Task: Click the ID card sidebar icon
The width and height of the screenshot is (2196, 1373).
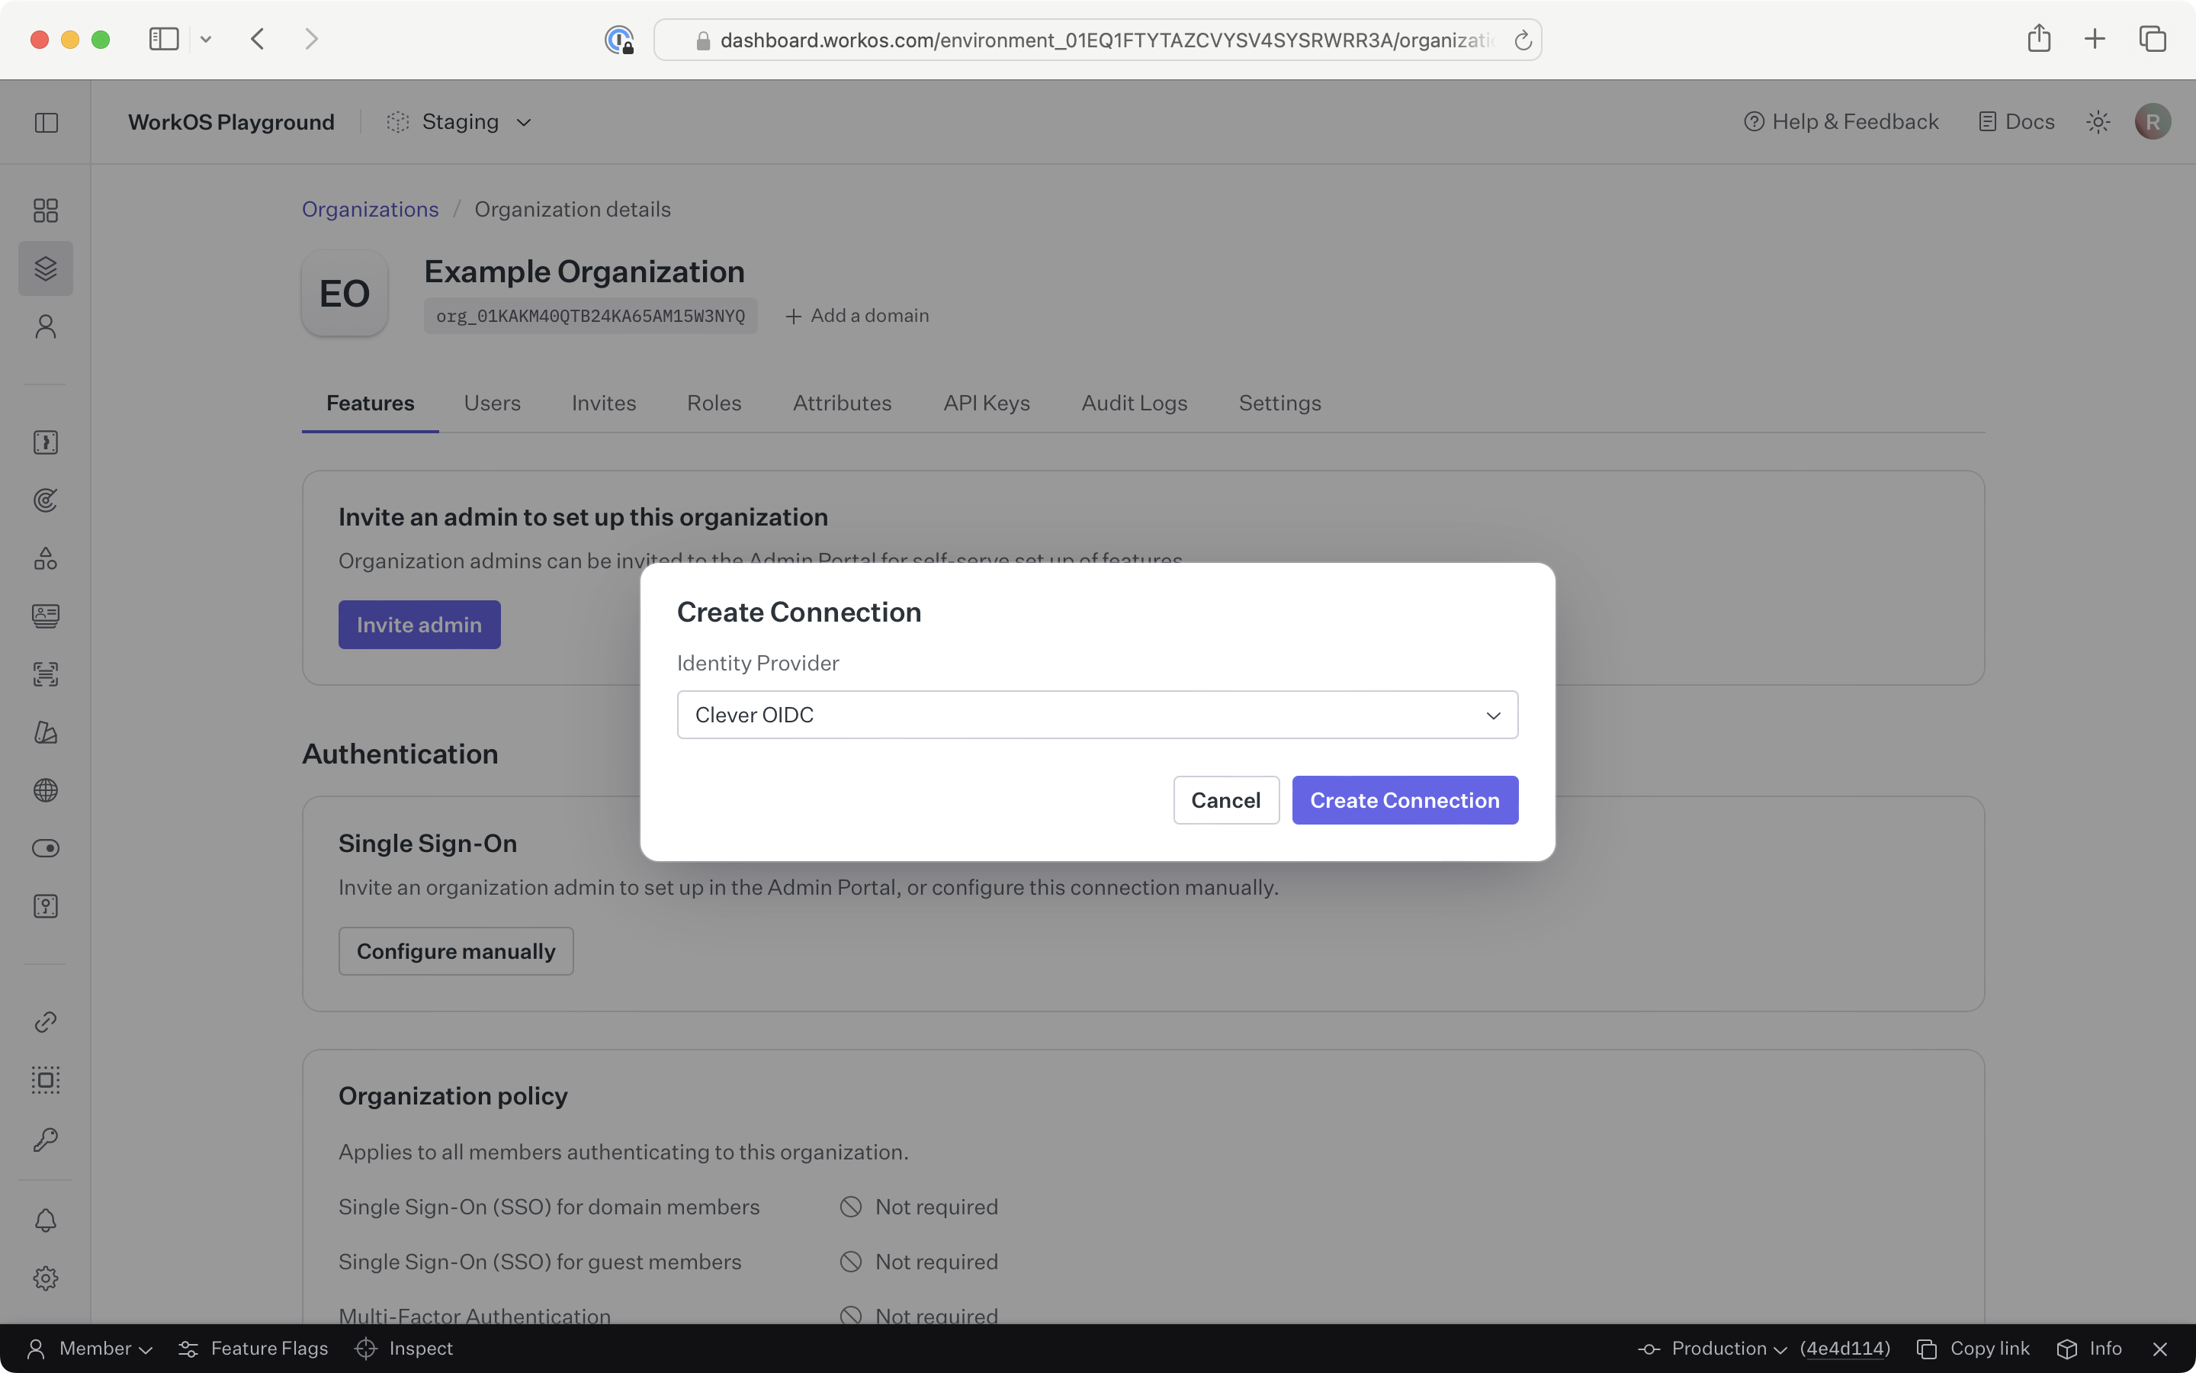Action: click(46, 615)
